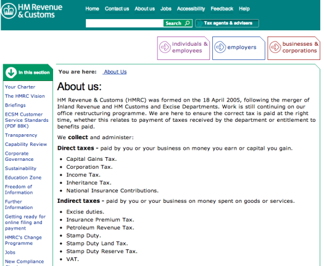324x266 pixels.
Task: Open ECSM Customer Service Standards PDF link
Action: (x=27, y=120)
